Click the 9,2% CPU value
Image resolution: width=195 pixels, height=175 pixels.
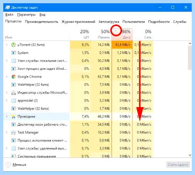click(85, 45)
